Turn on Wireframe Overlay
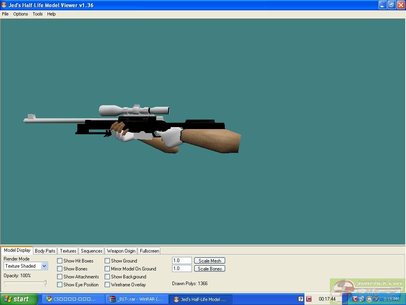 point(107,285)
